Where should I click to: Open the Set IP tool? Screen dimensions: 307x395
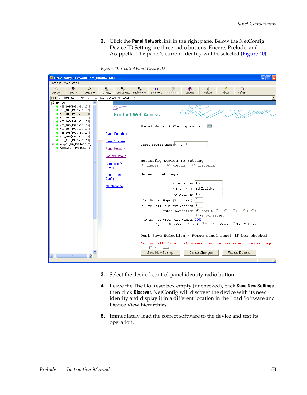73,90
